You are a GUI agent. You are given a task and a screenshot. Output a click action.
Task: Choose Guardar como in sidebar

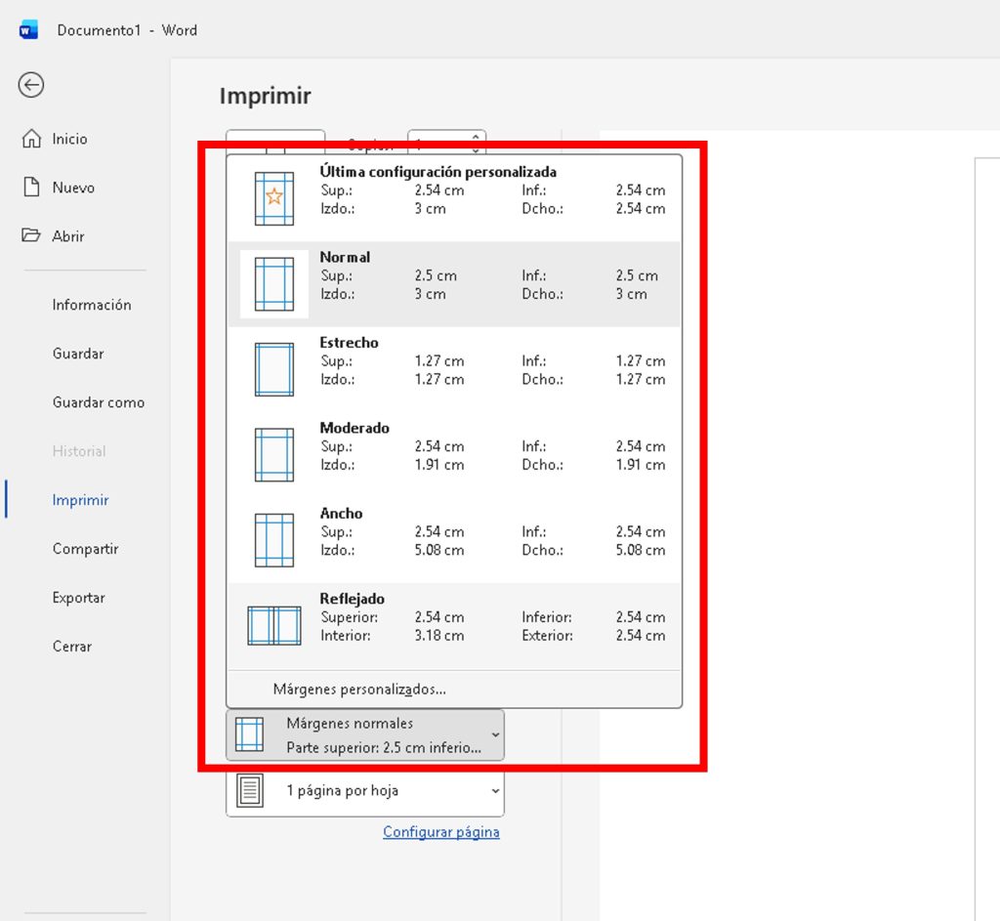[x=98, y=402]
